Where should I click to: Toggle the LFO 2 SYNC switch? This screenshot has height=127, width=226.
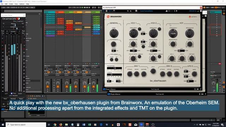point(186,71)
